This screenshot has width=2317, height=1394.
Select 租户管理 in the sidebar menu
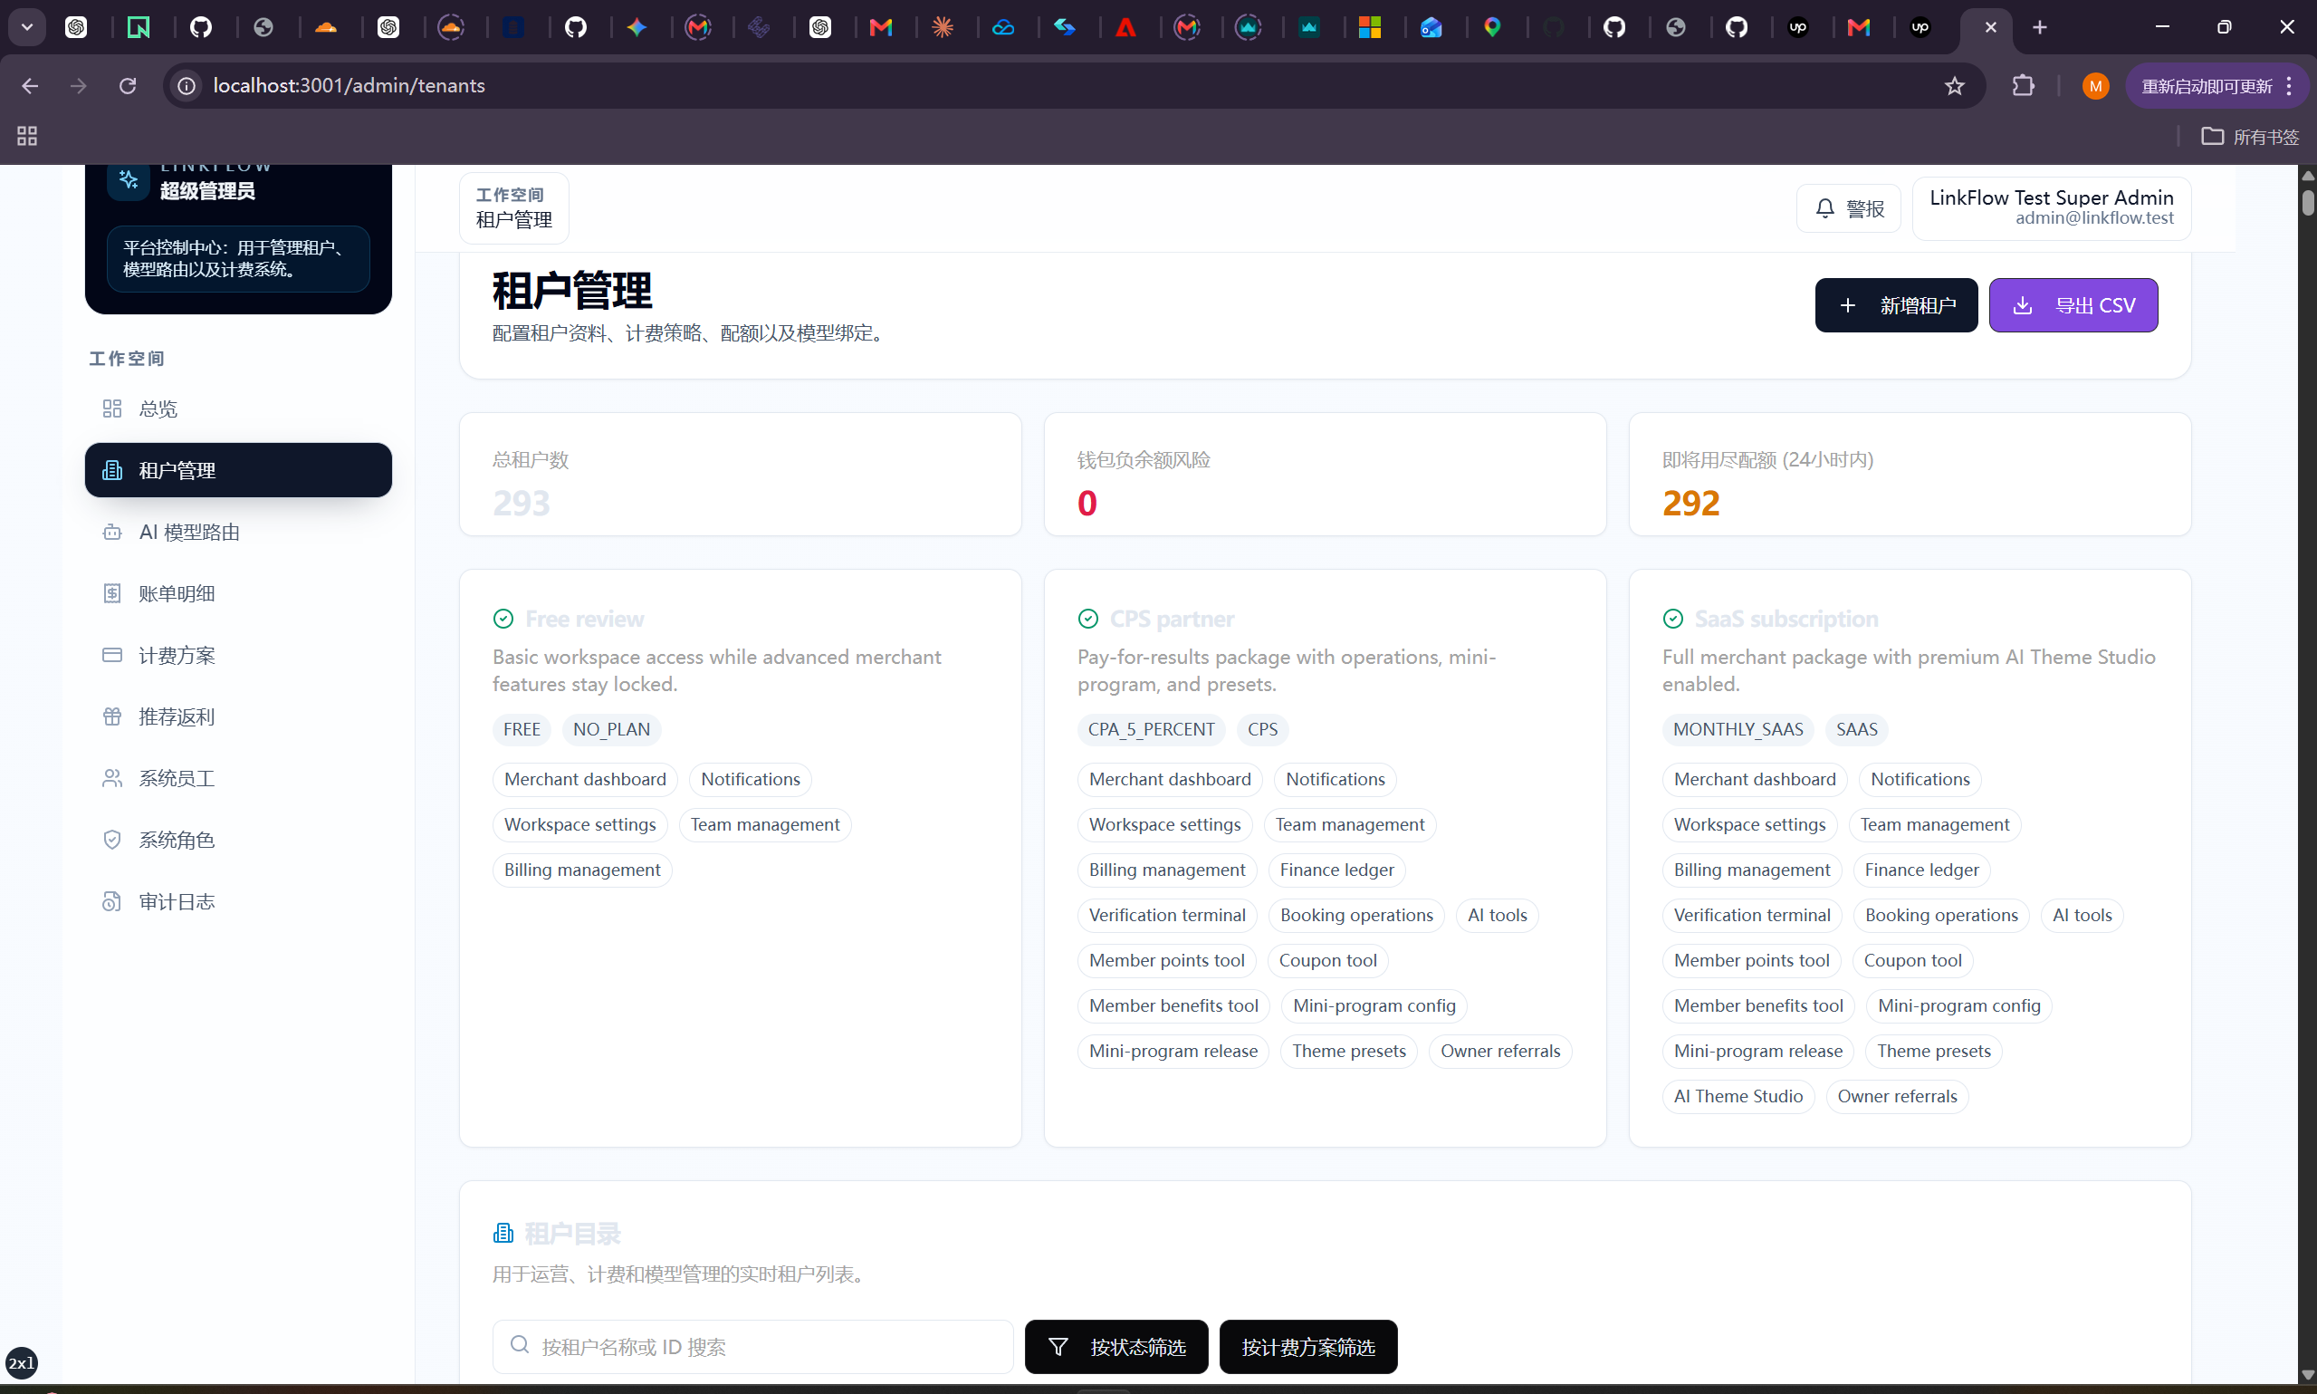237,470
